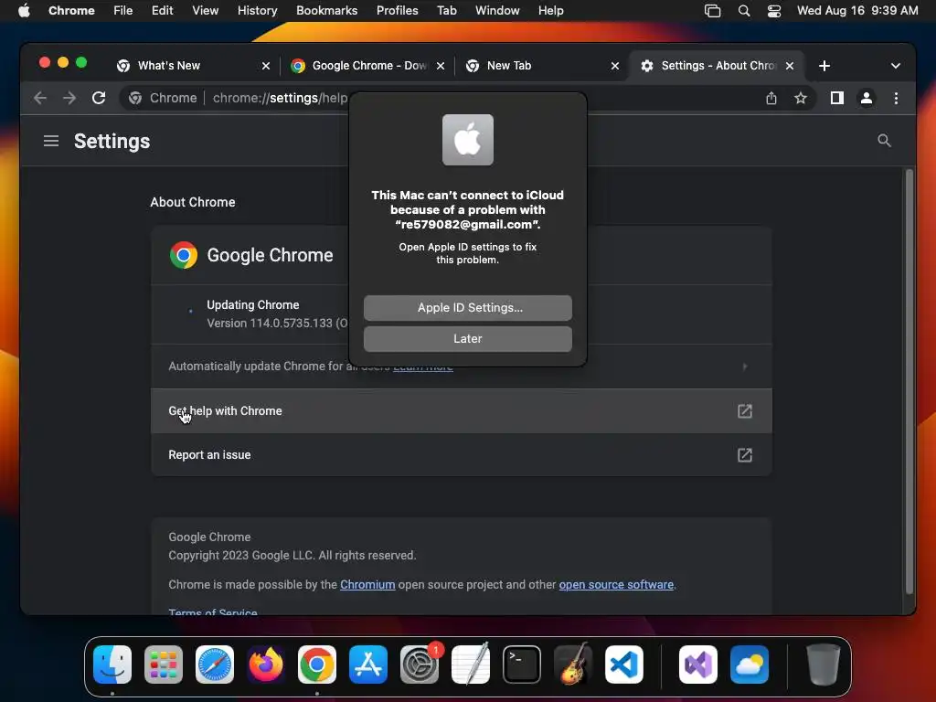Screen dimensions: 936x702
Task: Launch Visual Studio Code from Dock
Action: tap(623, 665)
